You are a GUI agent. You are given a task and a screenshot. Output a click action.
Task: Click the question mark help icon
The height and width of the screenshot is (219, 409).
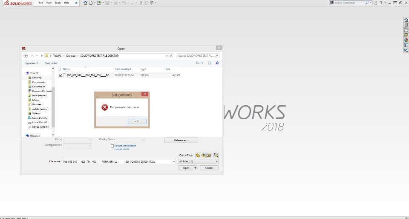click(x=381, y=3)
